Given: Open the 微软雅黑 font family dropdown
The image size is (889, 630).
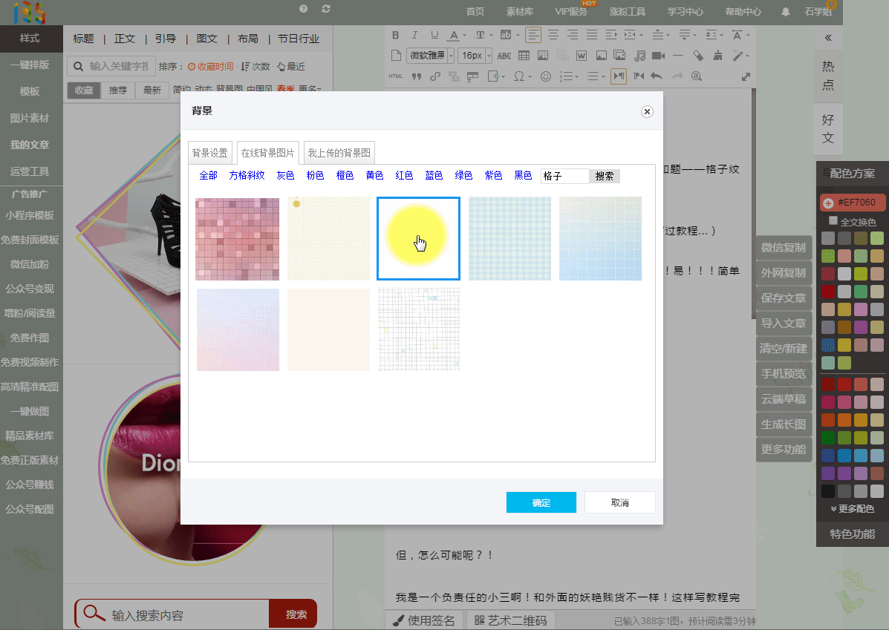Looking at the screenshot, I should (431, 56).
